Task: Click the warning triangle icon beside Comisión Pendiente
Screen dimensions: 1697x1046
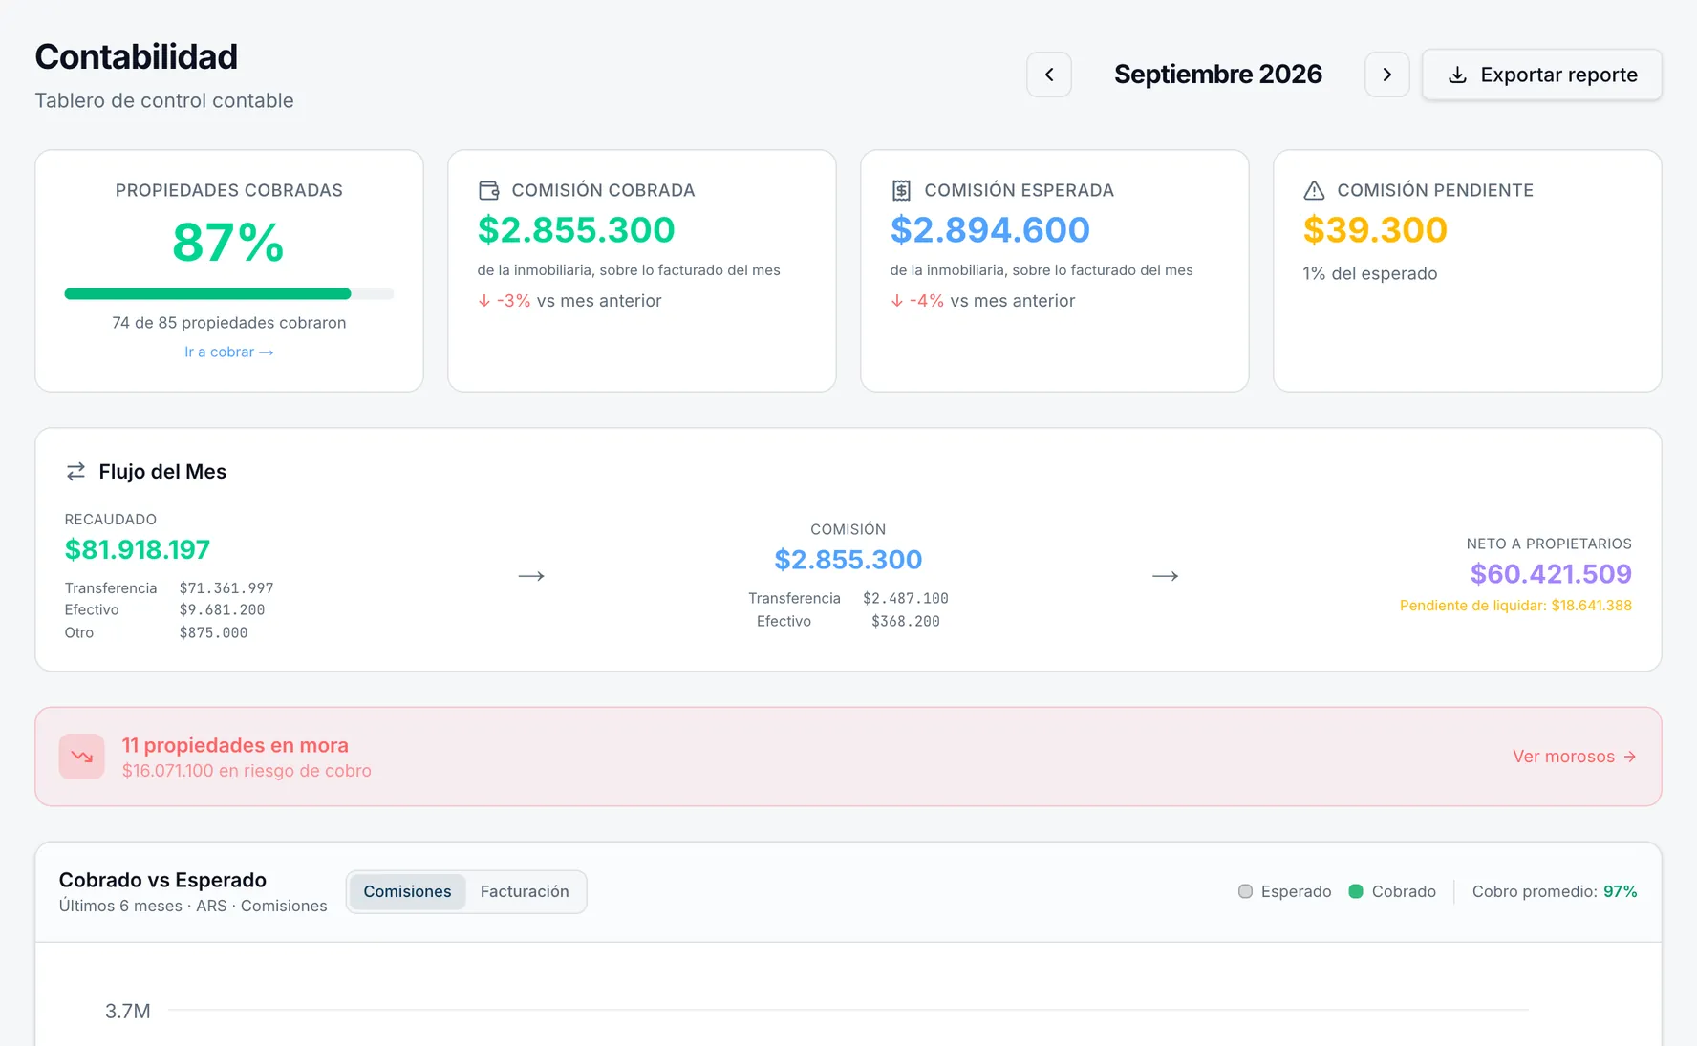Action: click(x=1315, y=190)
